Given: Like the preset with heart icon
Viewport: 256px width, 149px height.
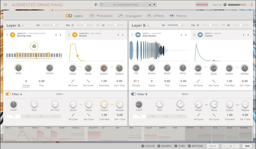Looking at the screenshot, I should (102, 4).
